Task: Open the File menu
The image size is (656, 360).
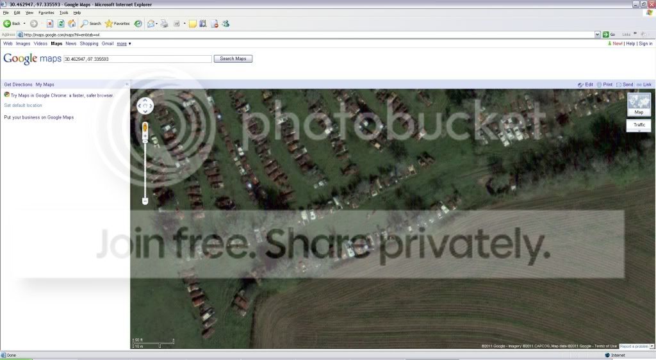Action: point(6,13)
